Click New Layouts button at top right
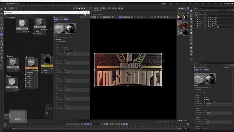 pos(227,3)
